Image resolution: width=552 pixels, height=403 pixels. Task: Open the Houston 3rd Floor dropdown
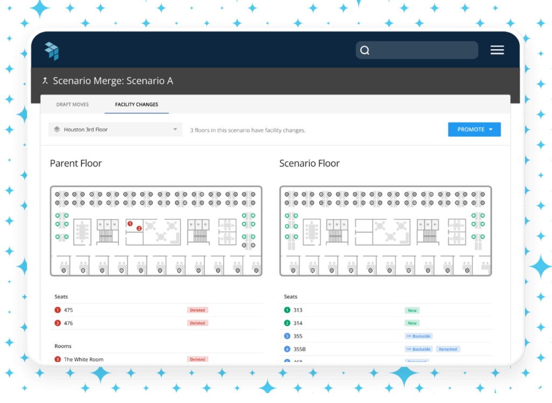click(113, 129)
